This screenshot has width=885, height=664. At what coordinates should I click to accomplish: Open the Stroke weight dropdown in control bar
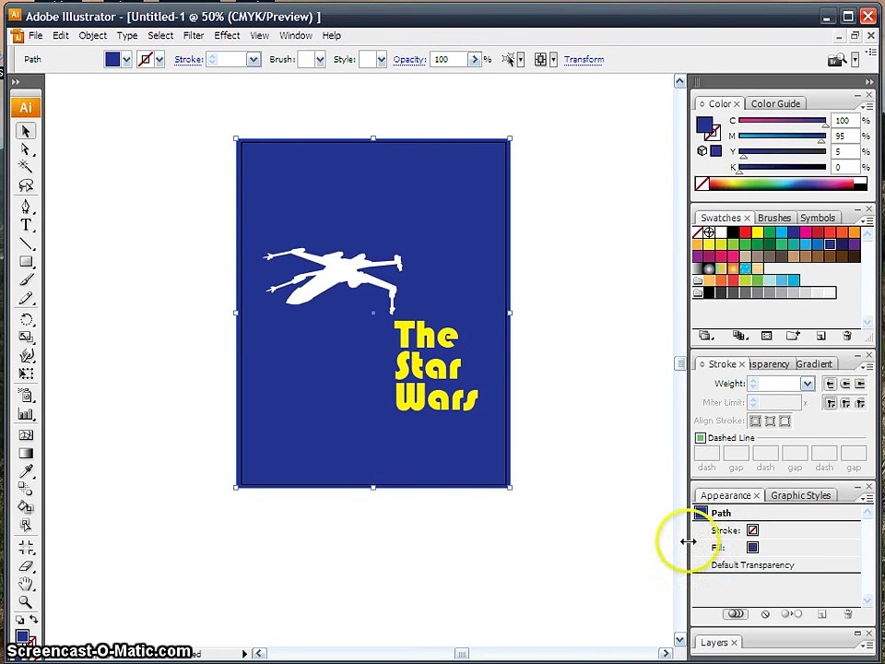(x=254, y=59)
